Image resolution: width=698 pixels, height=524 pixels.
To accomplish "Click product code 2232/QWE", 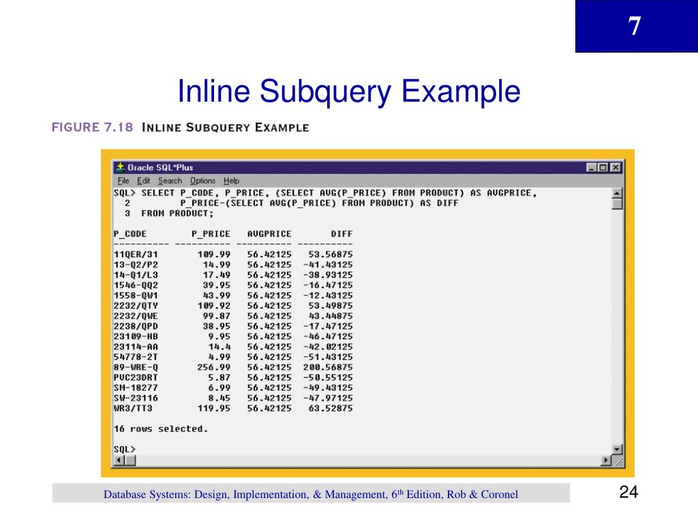I will click(x=136, y=316).
